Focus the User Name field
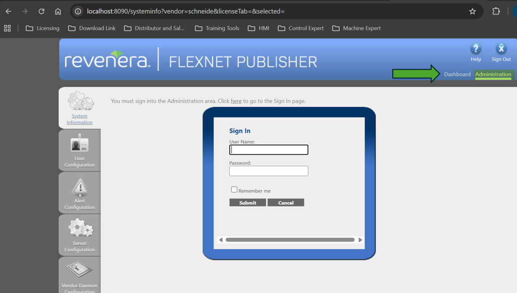 pyautogui.click(x=269, y=150)
